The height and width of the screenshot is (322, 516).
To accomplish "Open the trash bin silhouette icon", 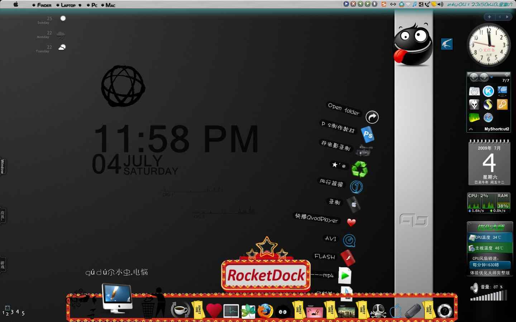I will coord(153,303).
